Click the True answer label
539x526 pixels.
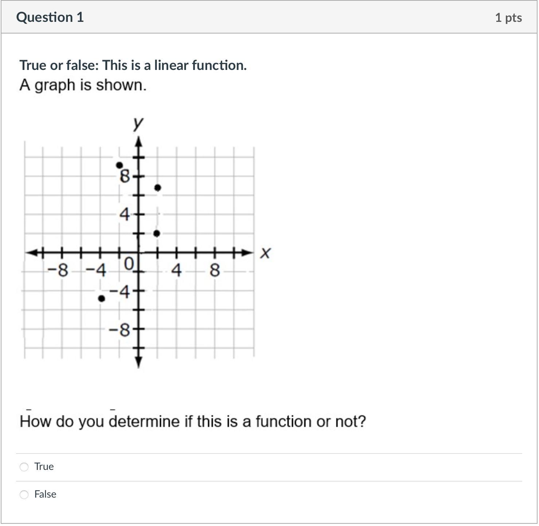click(x=44, y=466)
